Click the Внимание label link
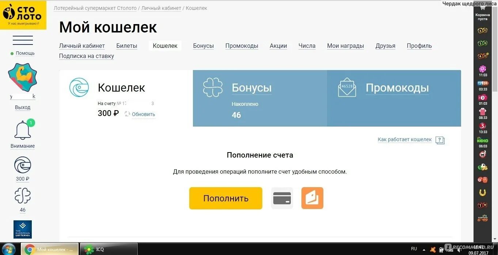The width and height of the screenshot is (498, 255). [23, 146]
